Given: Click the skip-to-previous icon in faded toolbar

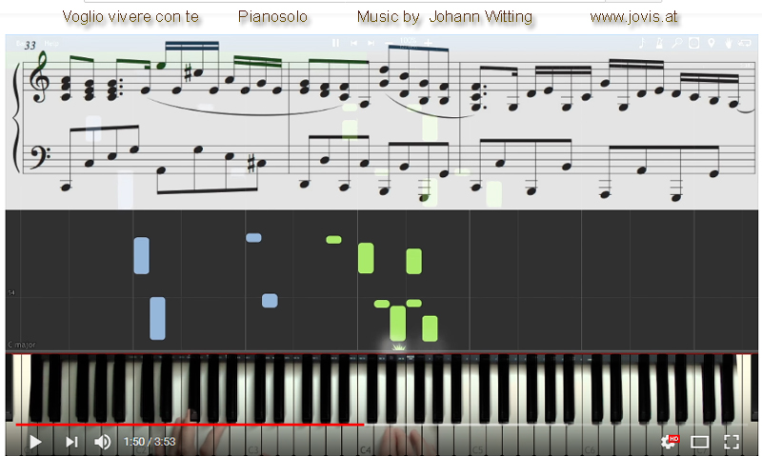Looking at the screenshot, I should [x=353, y=43].
